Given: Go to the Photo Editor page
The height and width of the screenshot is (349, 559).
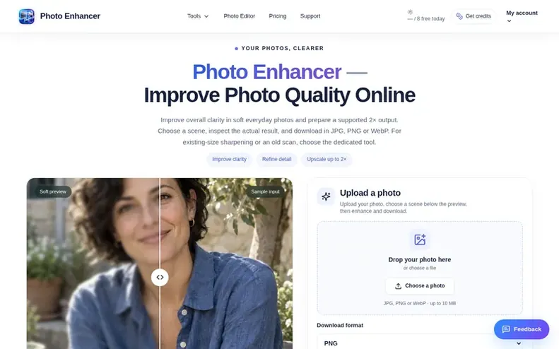Looking at the screenshot, I should pyautogui.click(x=239, y=16).
